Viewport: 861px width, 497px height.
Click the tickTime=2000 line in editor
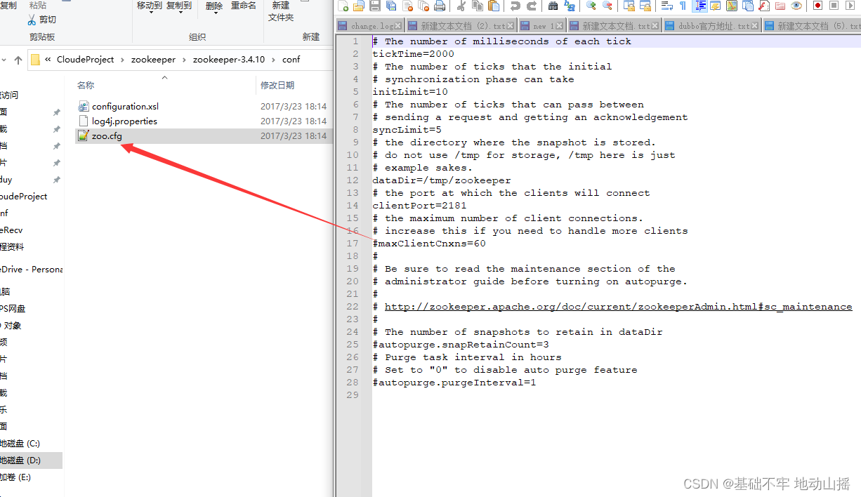click(x=413, y=54)
